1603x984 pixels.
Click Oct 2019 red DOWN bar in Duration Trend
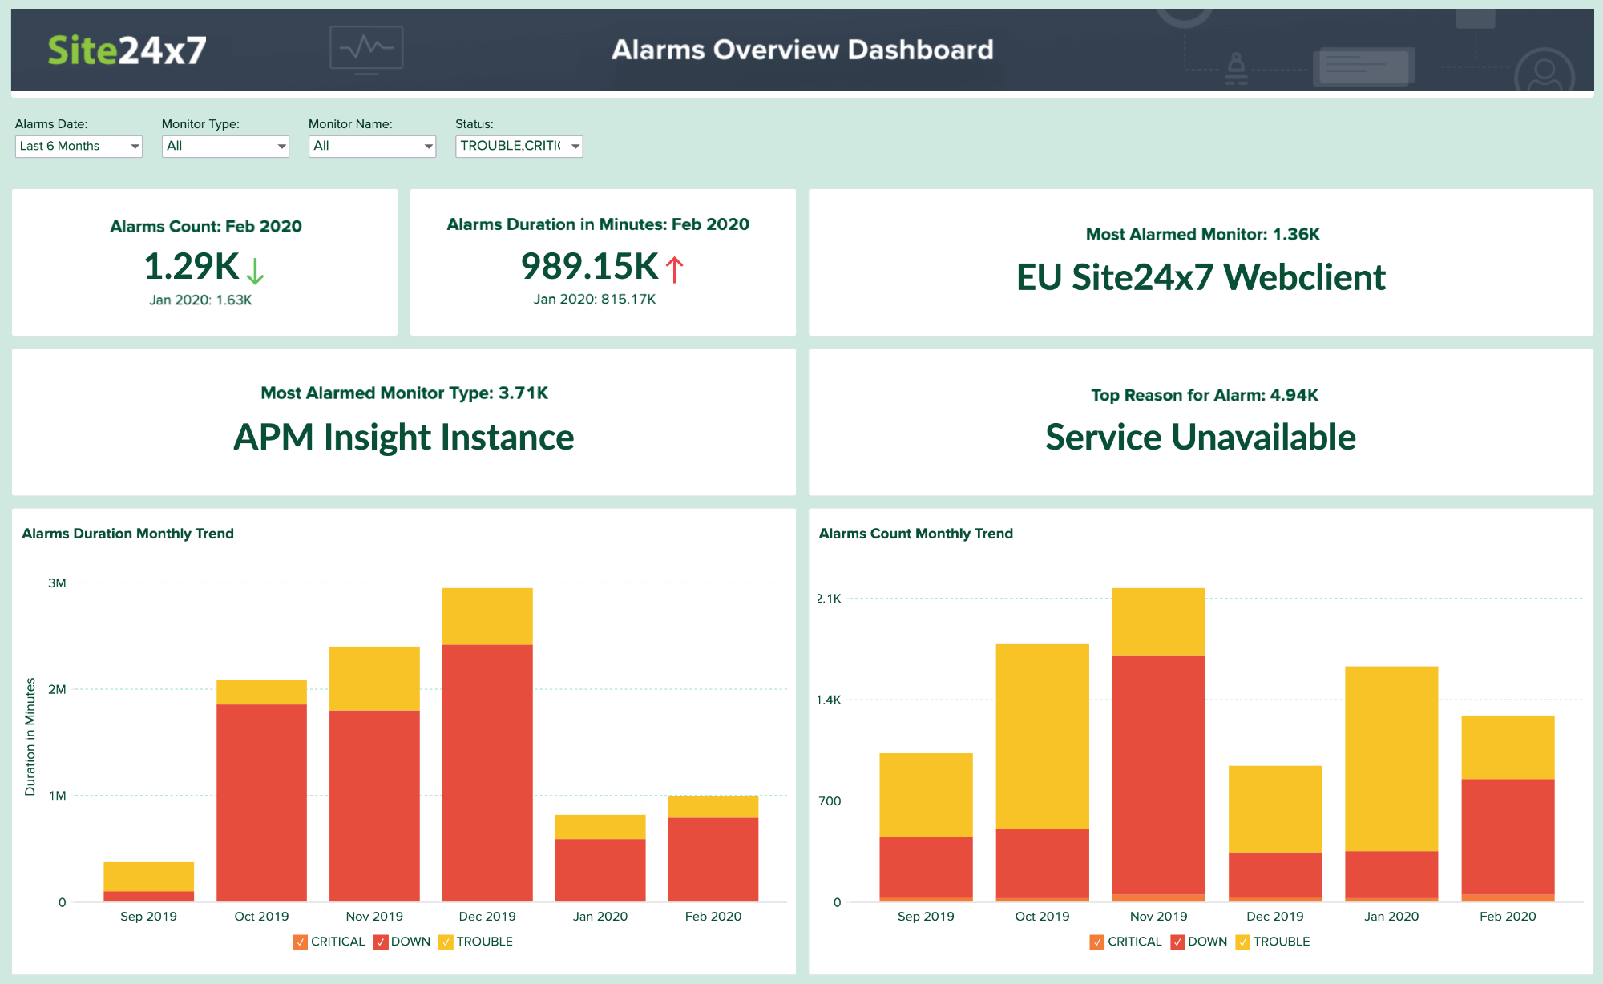point(261,803)
